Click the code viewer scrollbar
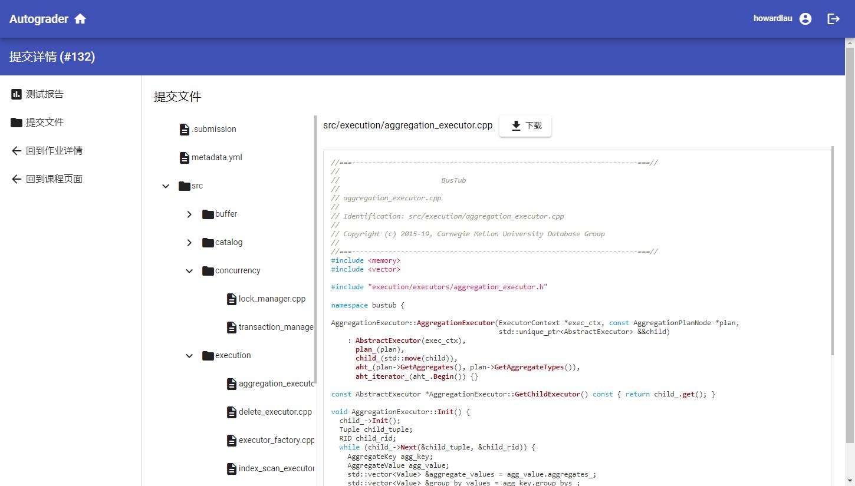 point(833,250)
